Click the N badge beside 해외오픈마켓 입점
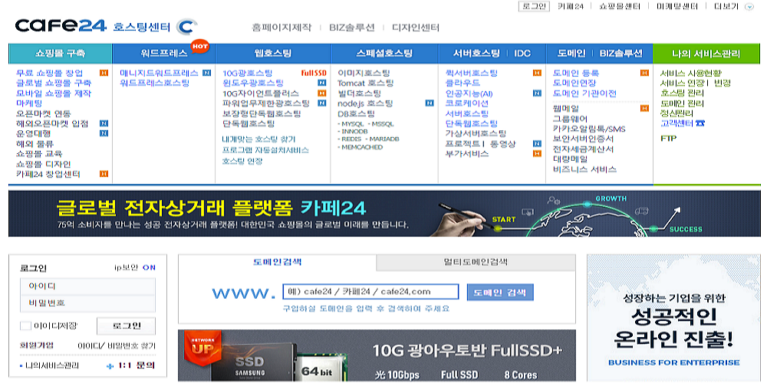The height and width of the screenshot is (383, 767). click(104, 123)
